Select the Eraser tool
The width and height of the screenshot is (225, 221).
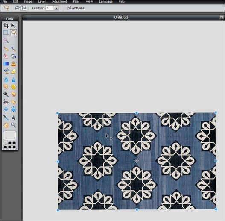(x=6, y=56)
